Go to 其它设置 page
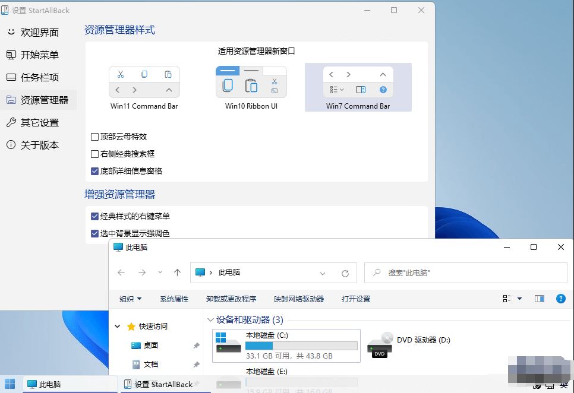Viewport: 574px width, 393px height. coord(39,122)
